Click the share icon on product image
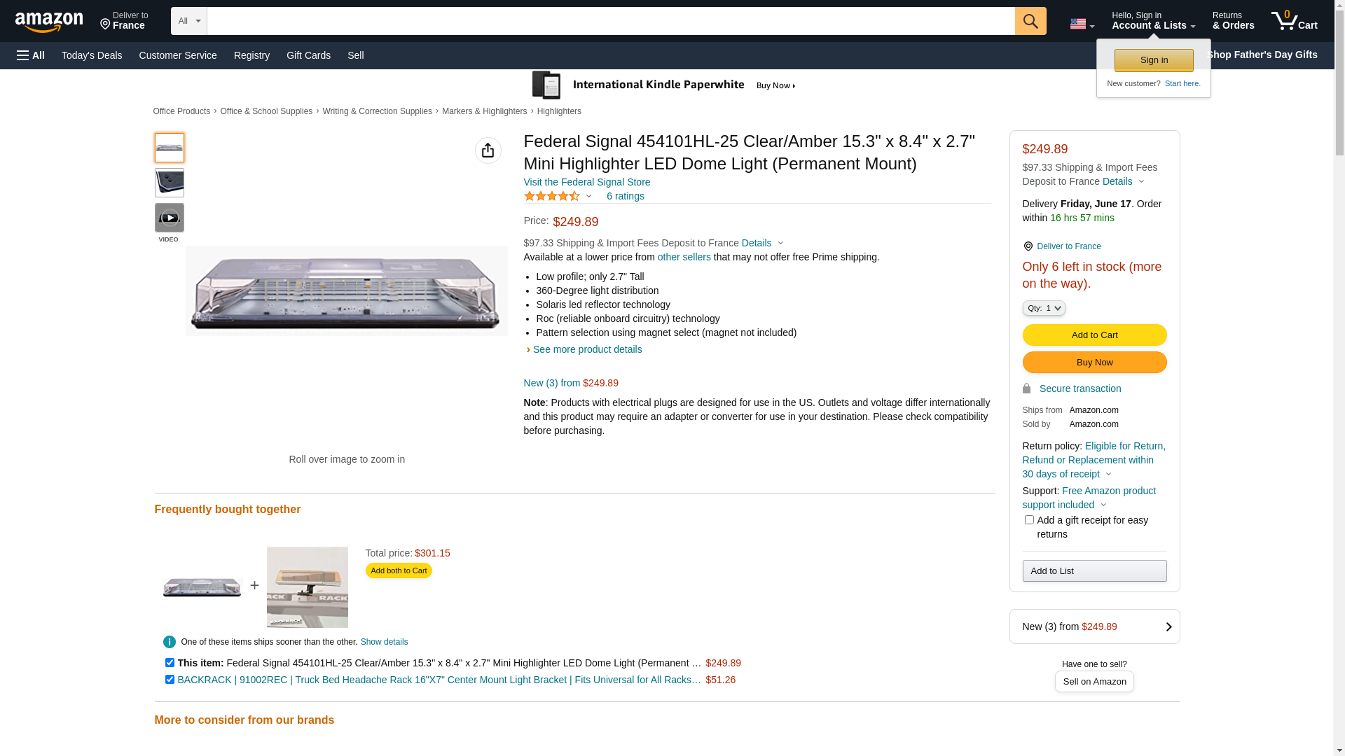 point(488,150)
